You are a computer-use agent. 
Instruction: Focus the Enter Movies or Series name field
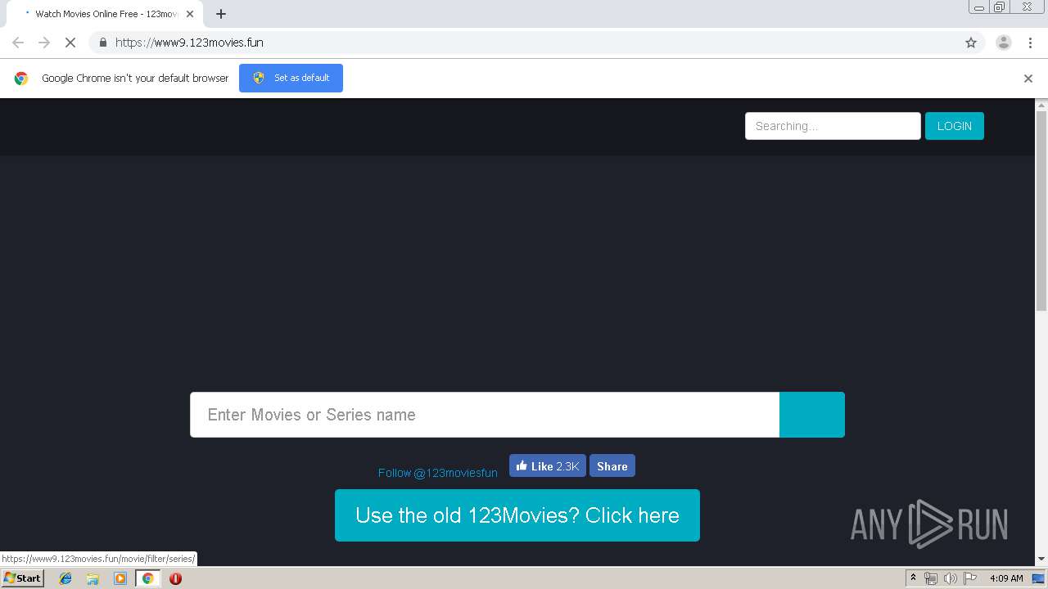coord(485,415)
